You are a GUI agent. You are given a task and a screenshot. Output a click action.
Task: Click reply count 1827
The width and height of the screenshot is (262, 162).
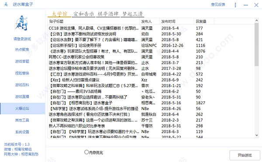(x=200, y=103)
